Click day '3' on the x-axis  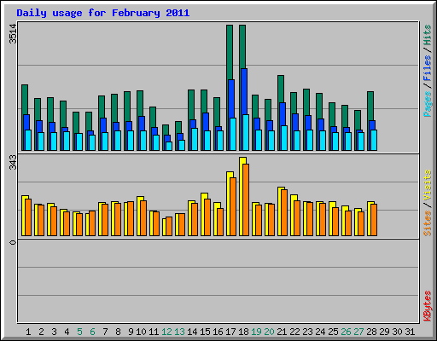54,332
